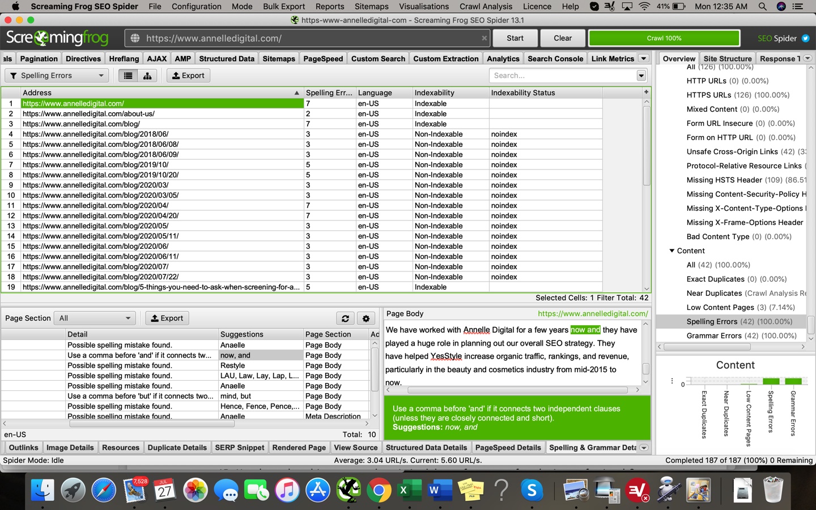Click the globe icon in URL bar
This screenshot has height=510, width=816.
tap(135, 38)
